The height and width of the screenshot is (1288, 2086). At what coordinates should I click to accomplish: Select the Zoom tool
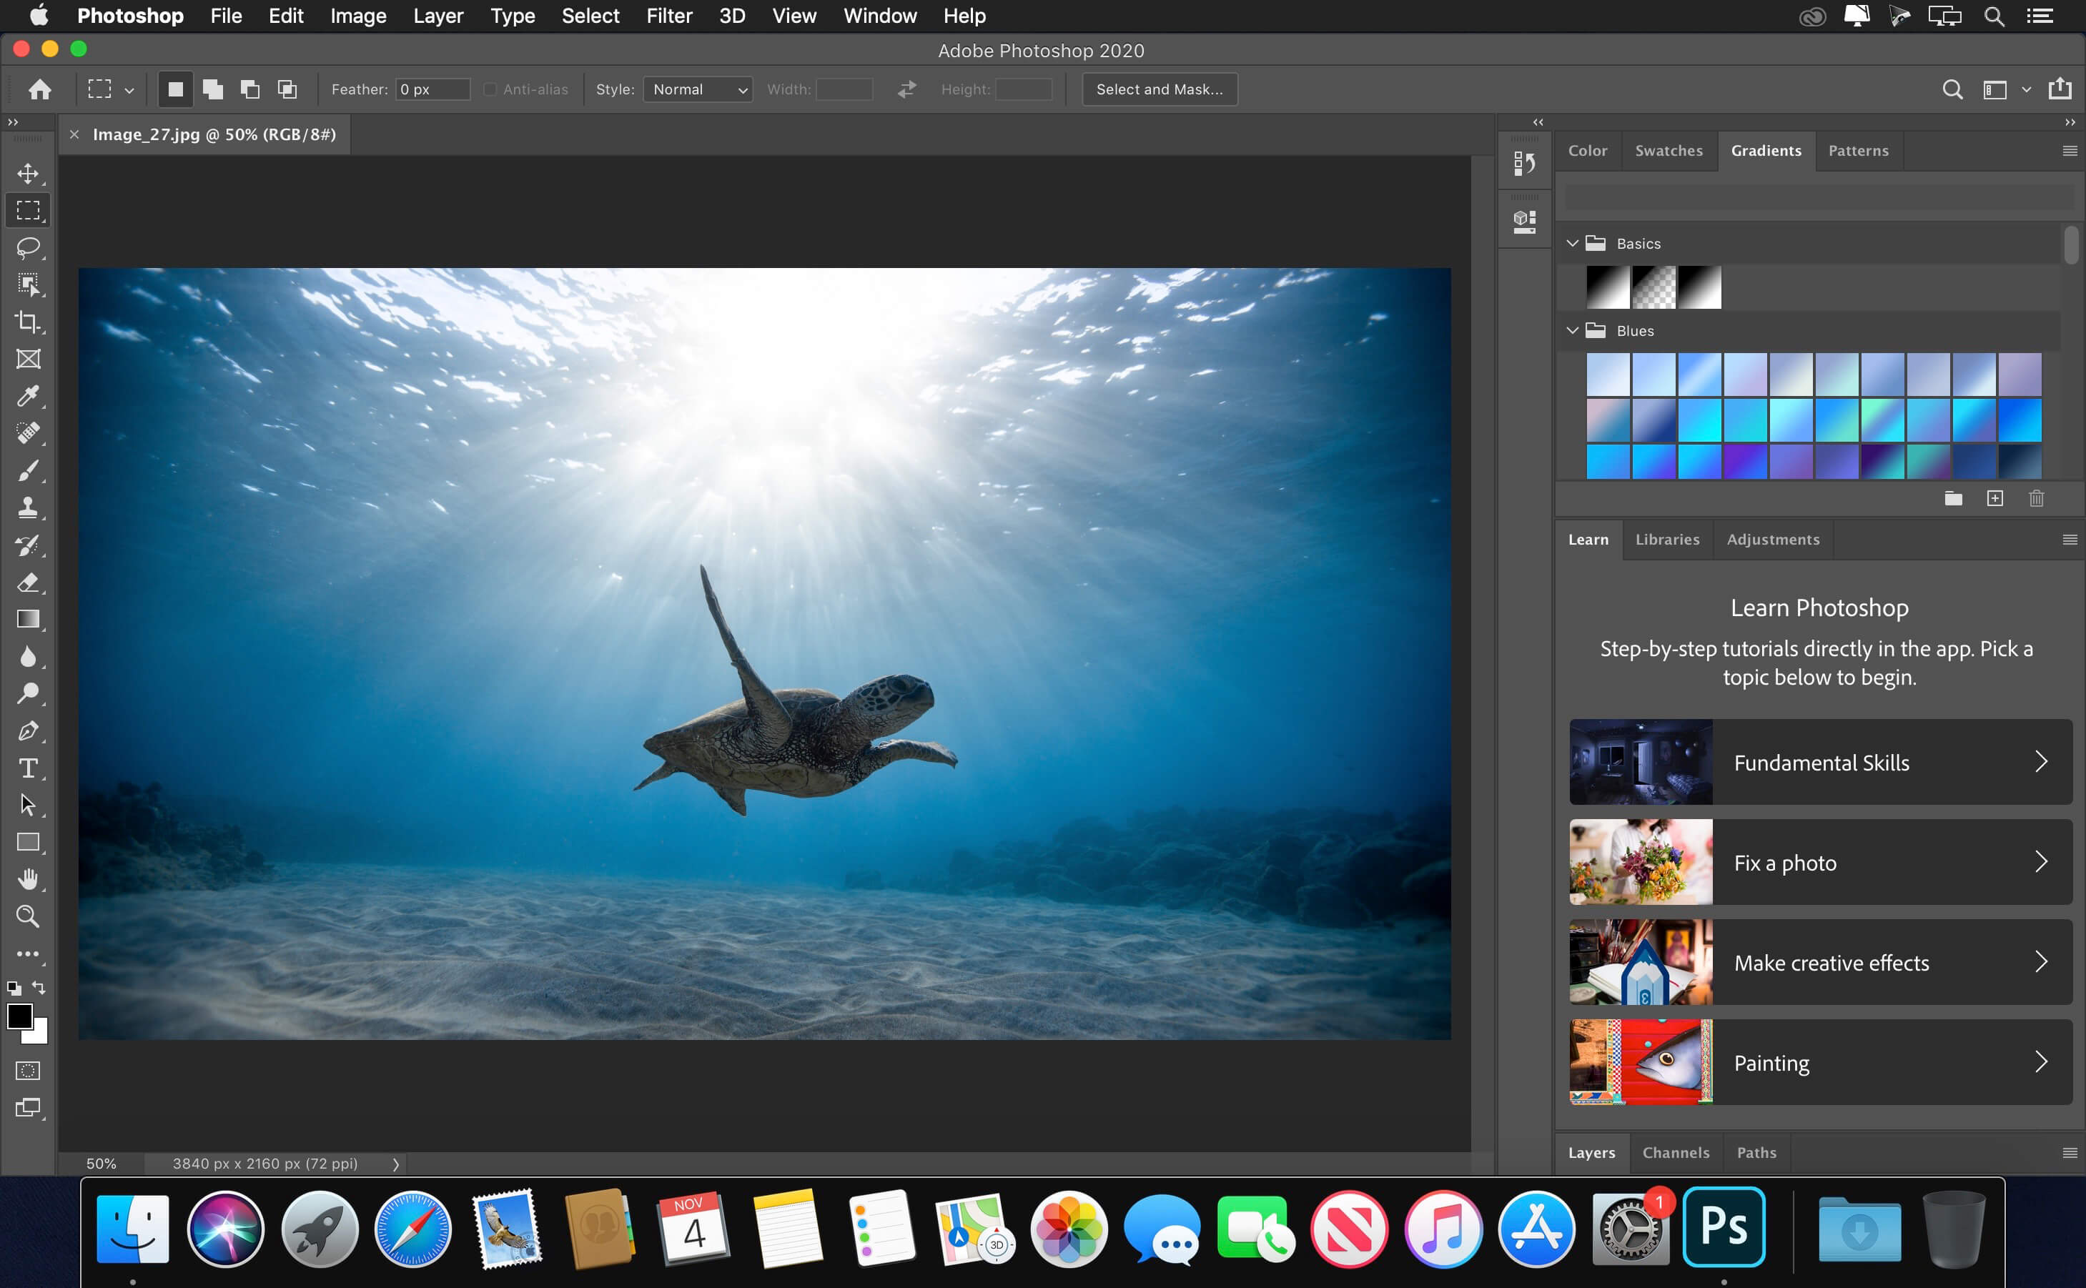coord(29,916)
